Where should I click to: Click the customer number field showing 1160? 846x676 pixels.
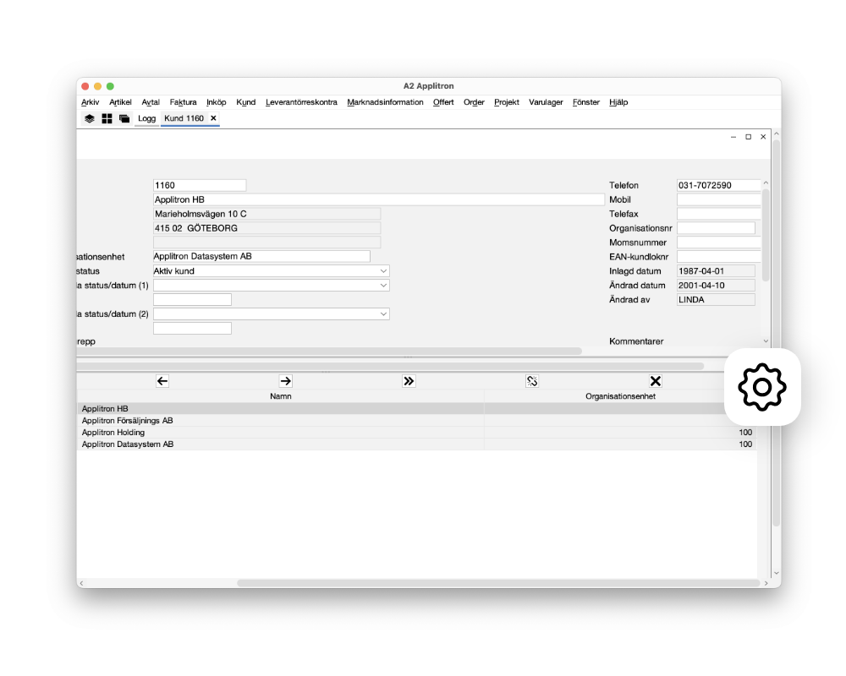200,185
